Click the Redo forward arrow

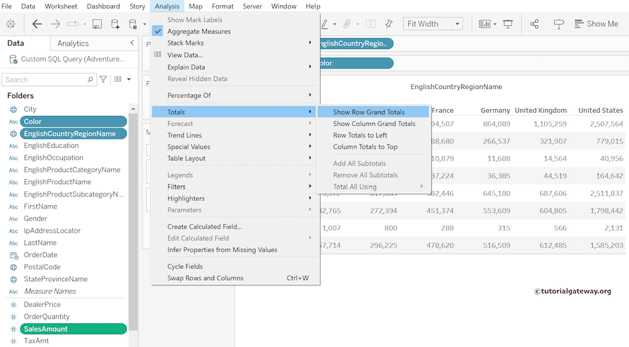(x=55, y=24)
